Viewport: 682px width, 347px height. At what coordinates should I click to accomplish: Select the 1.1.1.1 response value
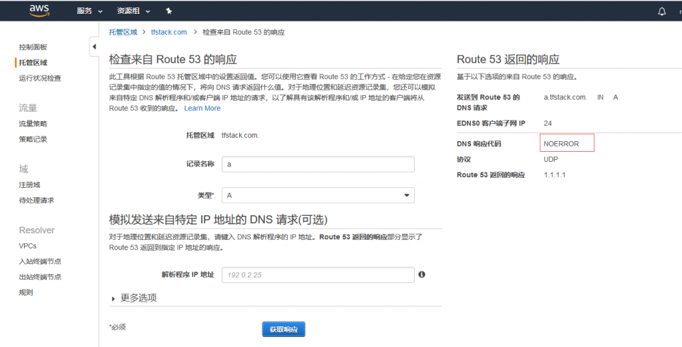(x=555, y=174)
